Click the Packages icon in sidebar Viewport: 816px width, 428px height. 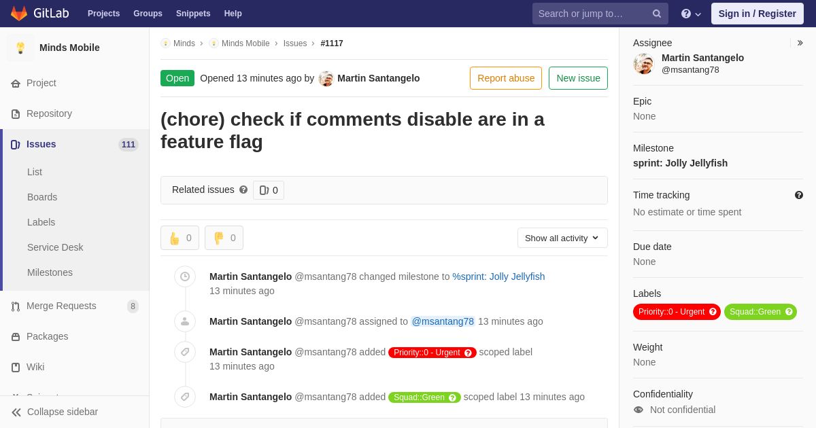tap(16, 337)
